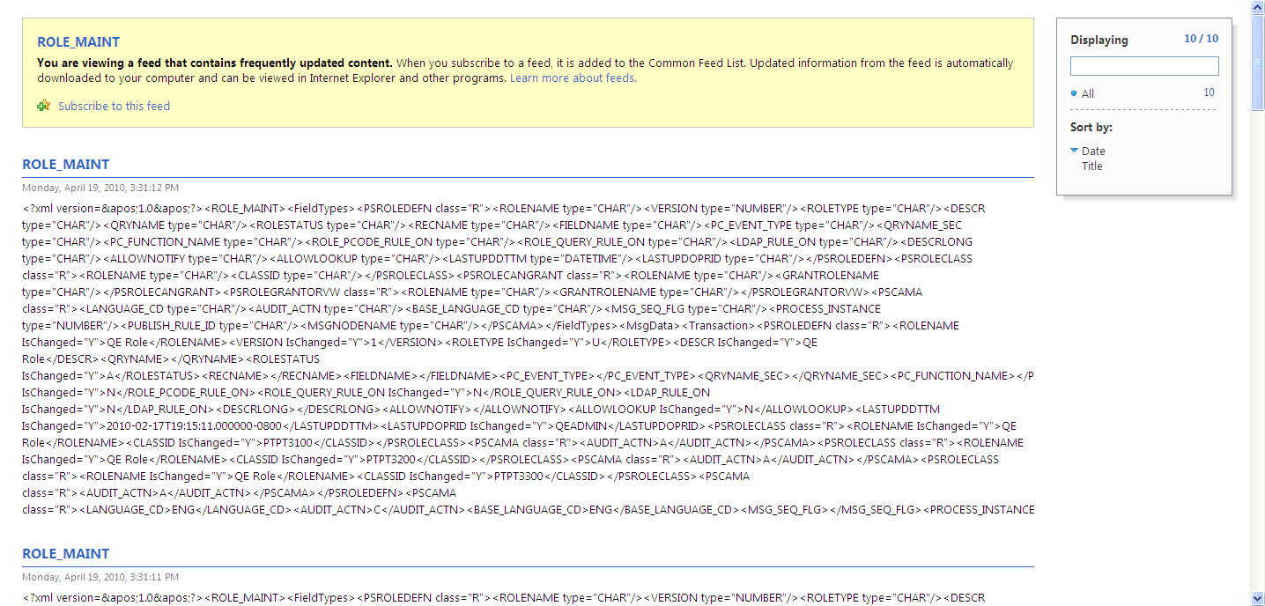This screenshot has height=606, width=1265.
Task: Click inside the feed filter search box
Action: tap(1143, 65)
